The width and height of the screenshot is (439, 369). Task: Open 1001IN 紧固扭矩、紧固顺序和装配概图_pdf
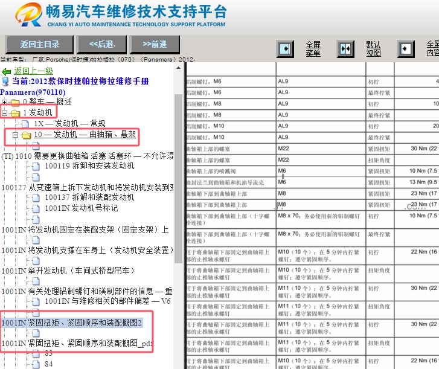(x=77, y=343)
